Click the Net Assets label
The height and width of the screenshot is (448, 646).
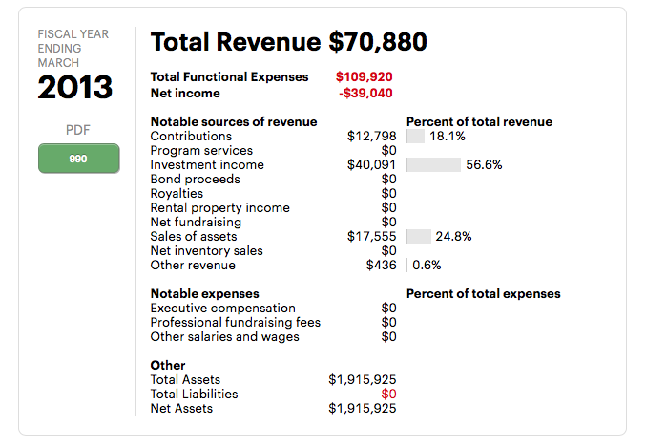[181, 409]
